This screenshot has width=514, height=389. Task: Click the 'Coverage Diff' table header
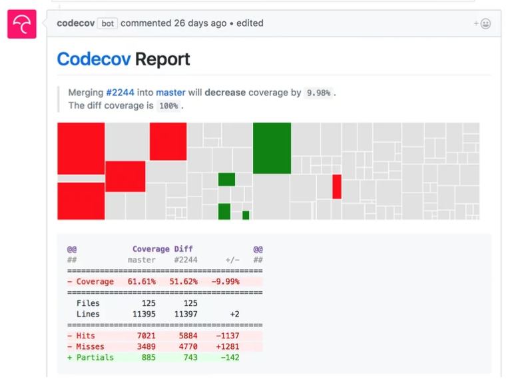pyautogui.click(x=162, y=249)
